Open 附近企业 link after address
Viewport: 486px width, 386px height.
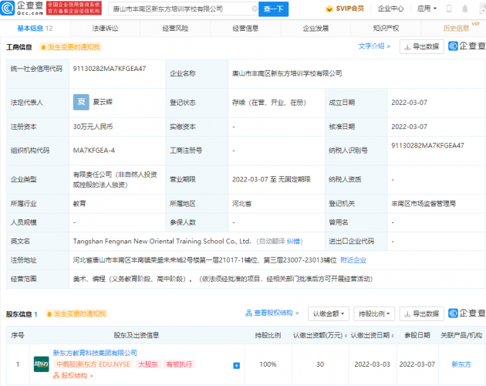[353, 260]
